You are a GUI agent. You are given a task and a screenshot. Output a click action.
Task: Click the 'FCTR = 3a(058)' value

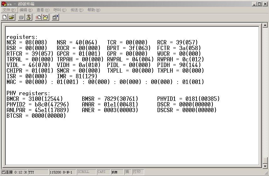[x=179, y=48]
